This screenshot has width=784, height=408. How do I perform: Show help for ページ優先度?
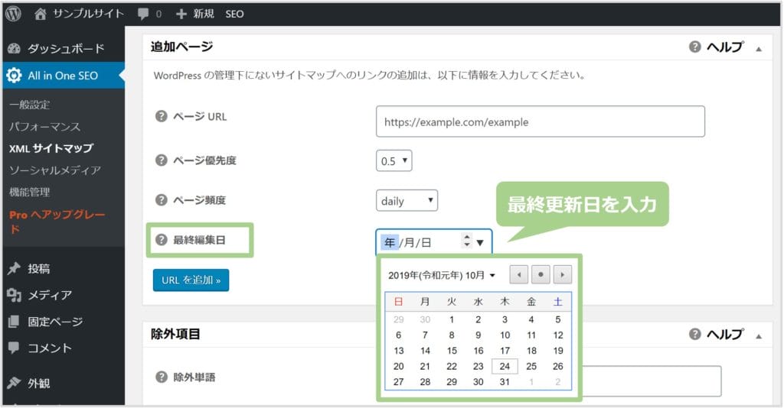tap(161, 160)
